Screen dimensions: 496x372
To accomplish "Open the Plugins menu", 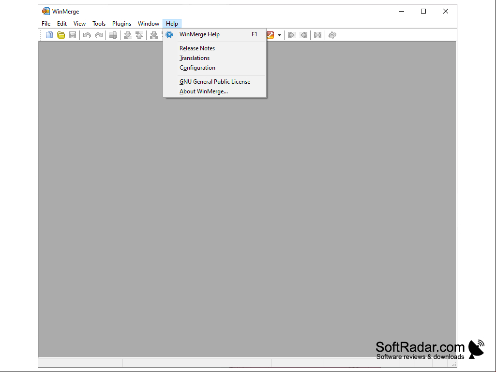I will pyautogui.click(x=121, y=24).
